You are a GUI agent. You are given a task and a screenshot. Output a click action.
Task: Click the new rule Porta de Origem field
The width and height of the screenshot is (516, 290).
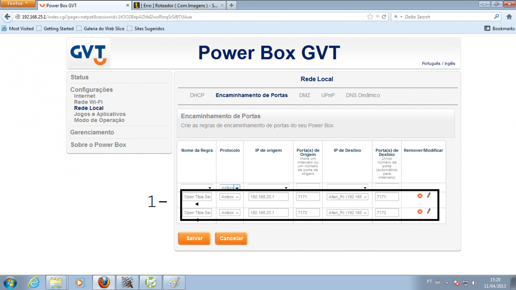tap(308, 187)
